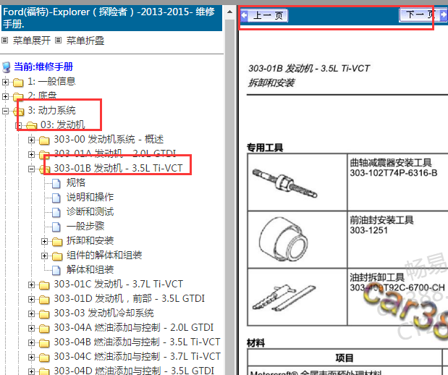The height and width of the screenshot is (375, 448).
Task: Select 303-03 发动机冷却系统 label
Action: point(103,313)
